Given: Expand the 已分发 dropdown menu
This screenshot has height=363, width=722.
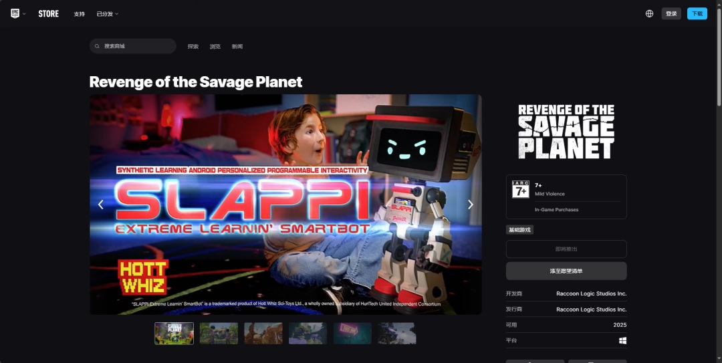Looking at the screenshot, I should click(107, 13).
